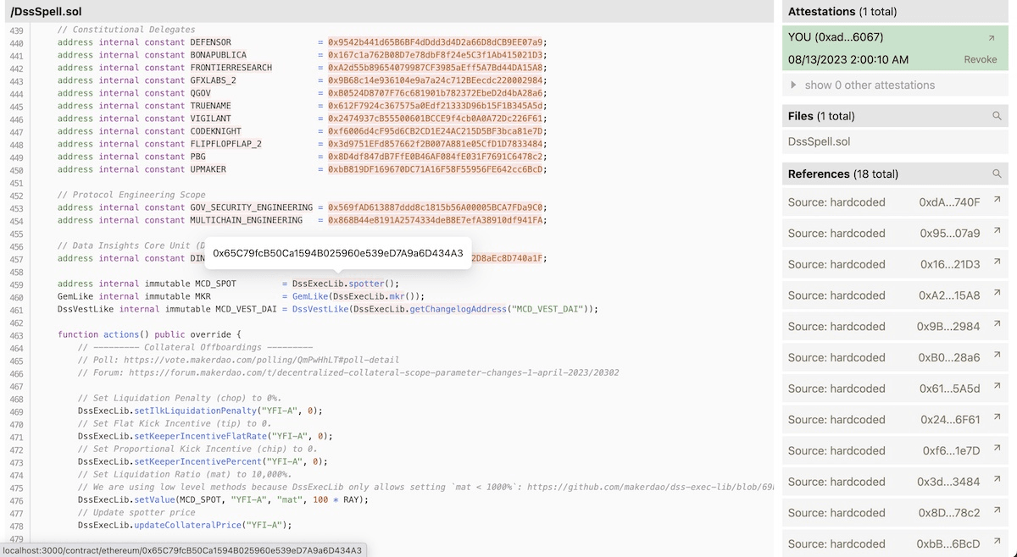This screenshot has width=1017, height=557.
Task: Open arrow icon for reference 0x95...07a9
Action: (x=997, y=232)
